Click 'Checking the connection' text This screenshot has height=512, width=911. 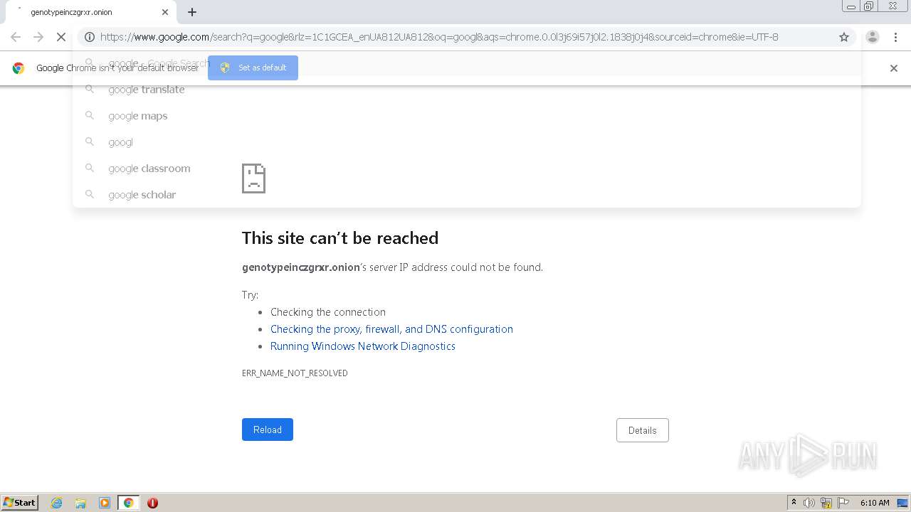click(x=328, y=312)
